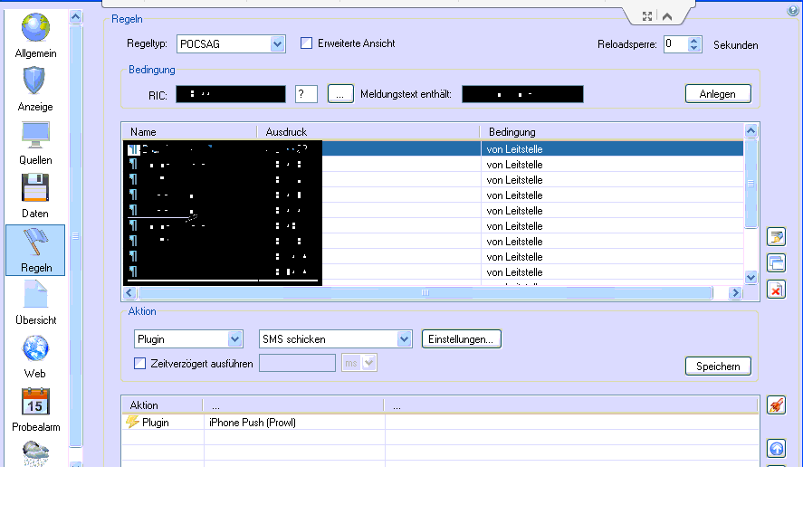Collapse the panel with top chevron
The width and height of the screenshot is (803, 514).
click(x=667, y=16)
